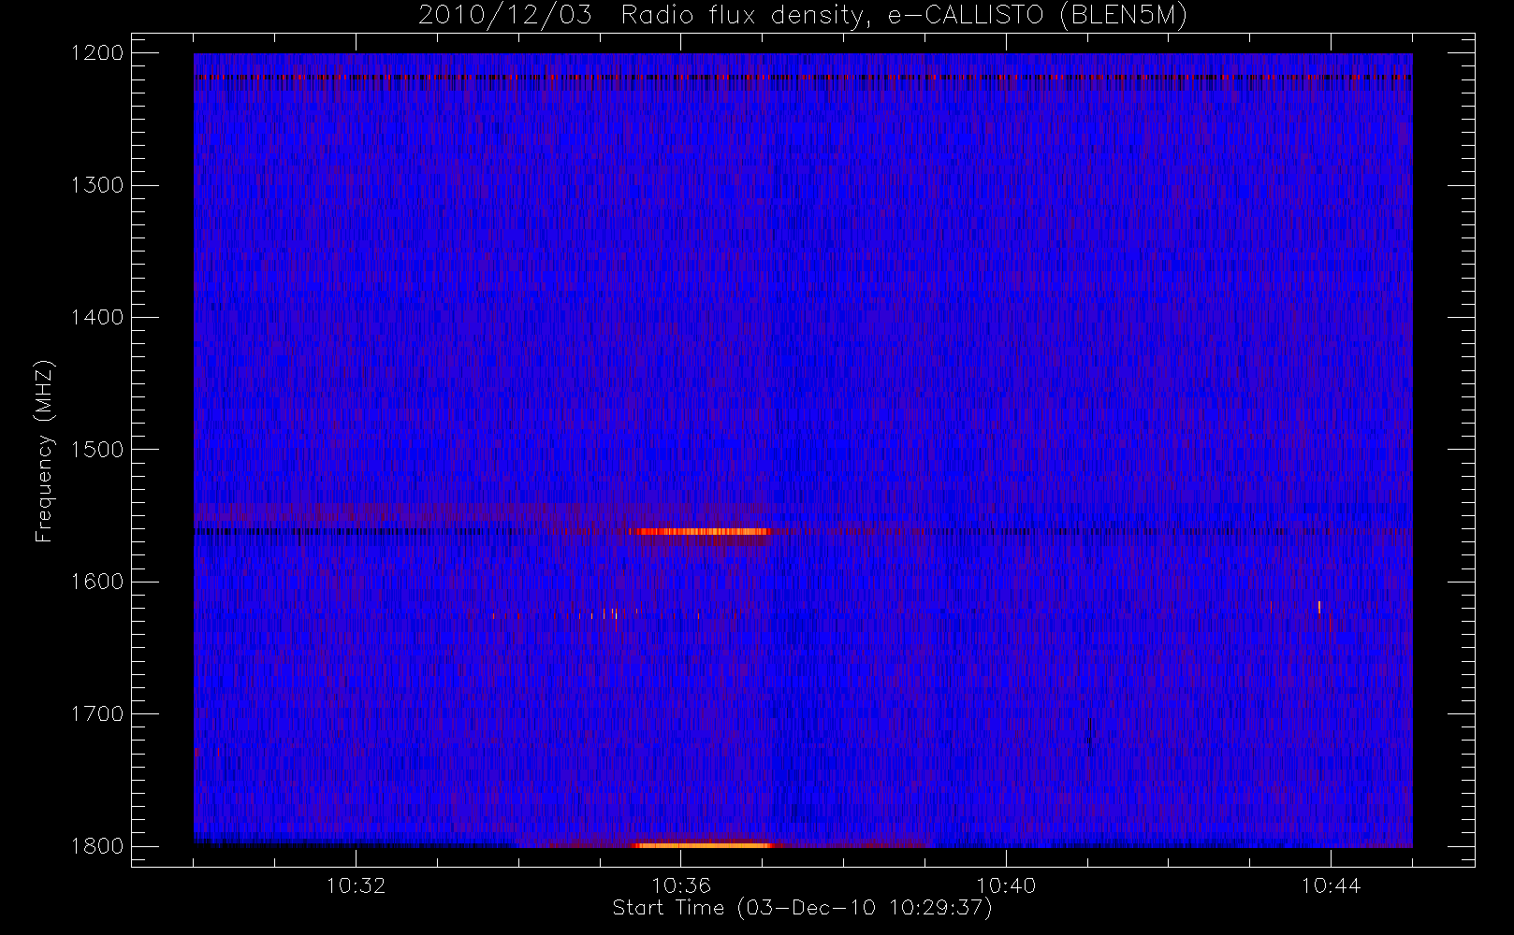Click the 10:40 time tick label
The width and height of the screenshot is (1514, 935).
pos(1006,885)
